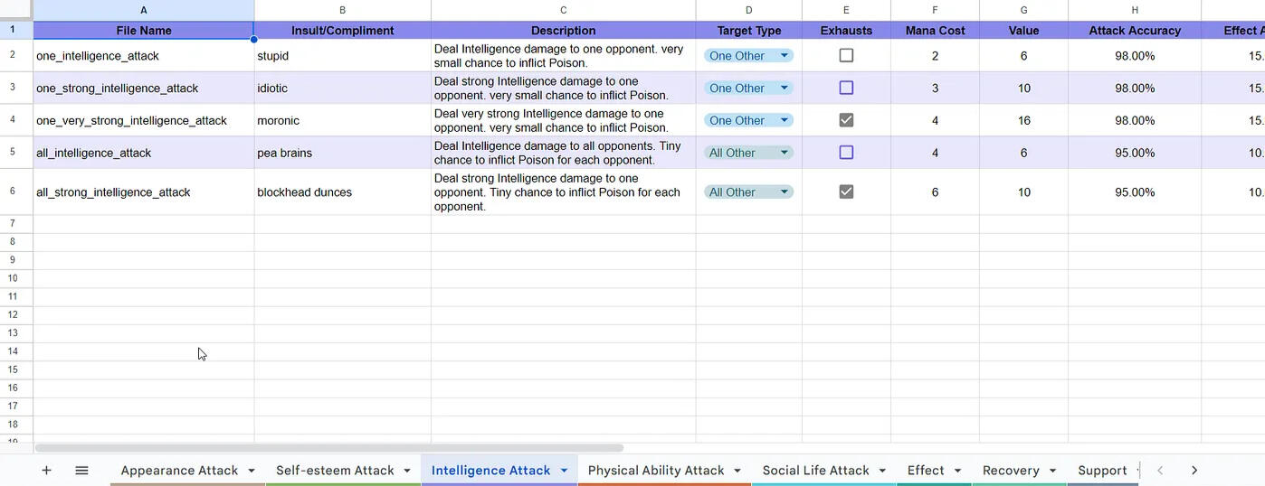Select row 6 header
The image size is (1265, 486).
click(13, 192)
